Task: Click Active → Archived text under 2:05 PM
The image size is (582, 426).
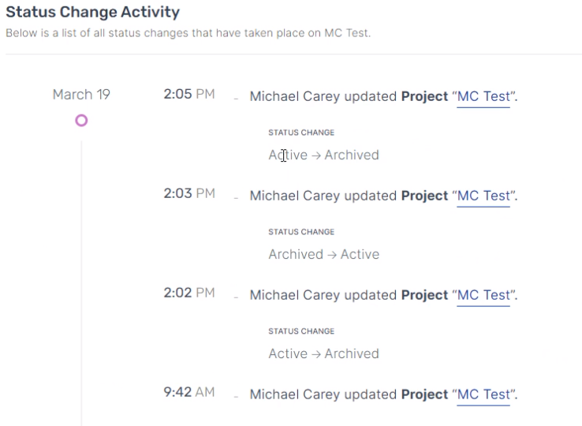Action: point(323,155)
